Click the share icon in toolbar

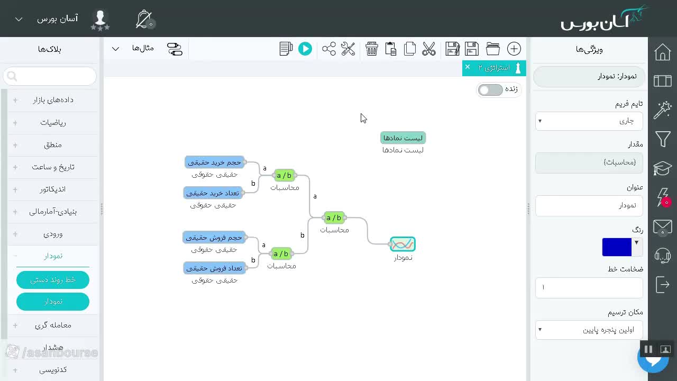[329, 49]
